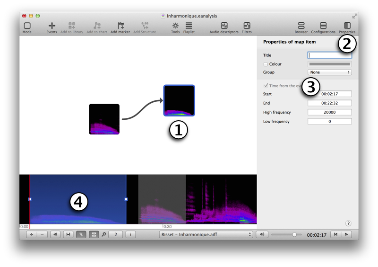
Task: Select the unselected map item thumbnail
Action: coord(104,119)
